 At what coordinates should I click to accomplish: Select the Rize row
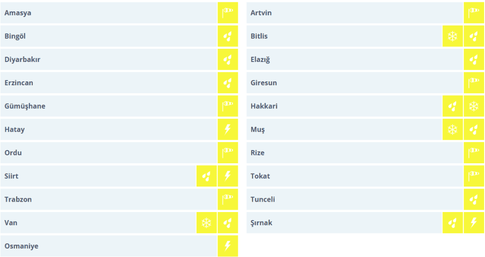258,153
